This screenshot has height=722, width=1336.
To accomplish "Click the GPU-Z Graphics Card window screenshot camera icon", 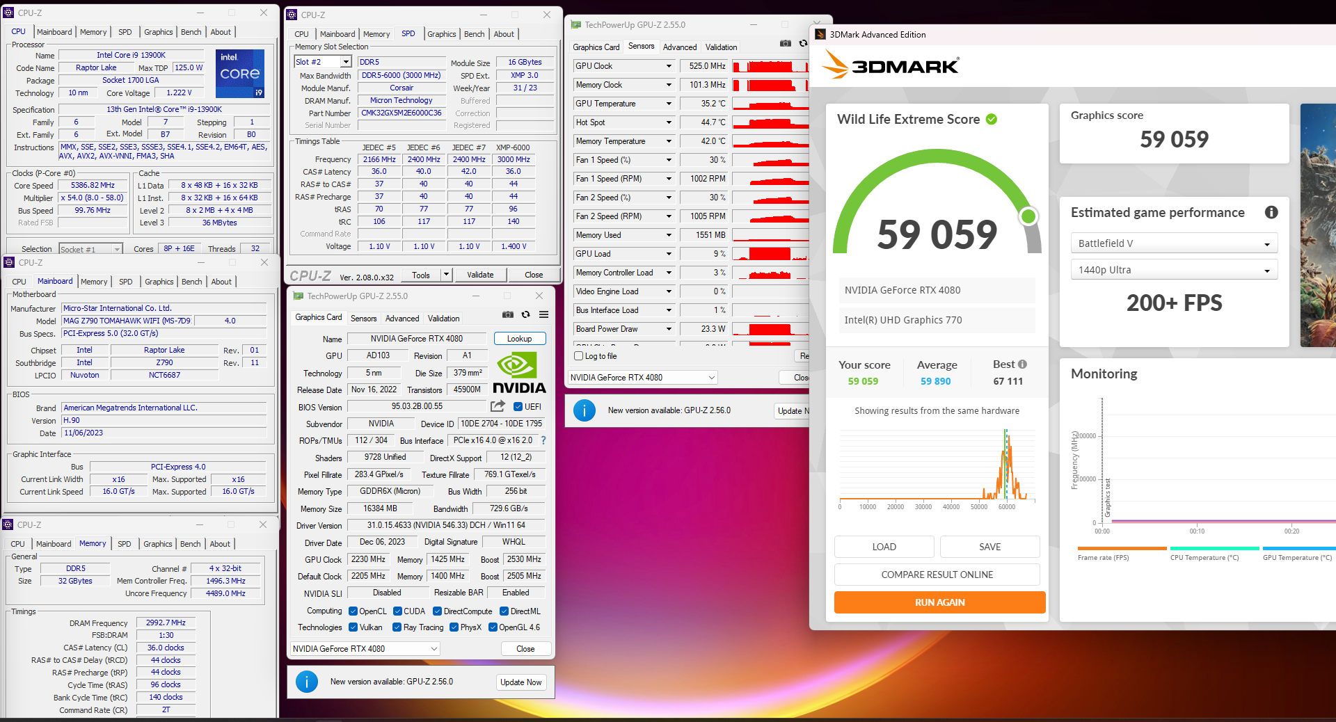I will (508, 315).
